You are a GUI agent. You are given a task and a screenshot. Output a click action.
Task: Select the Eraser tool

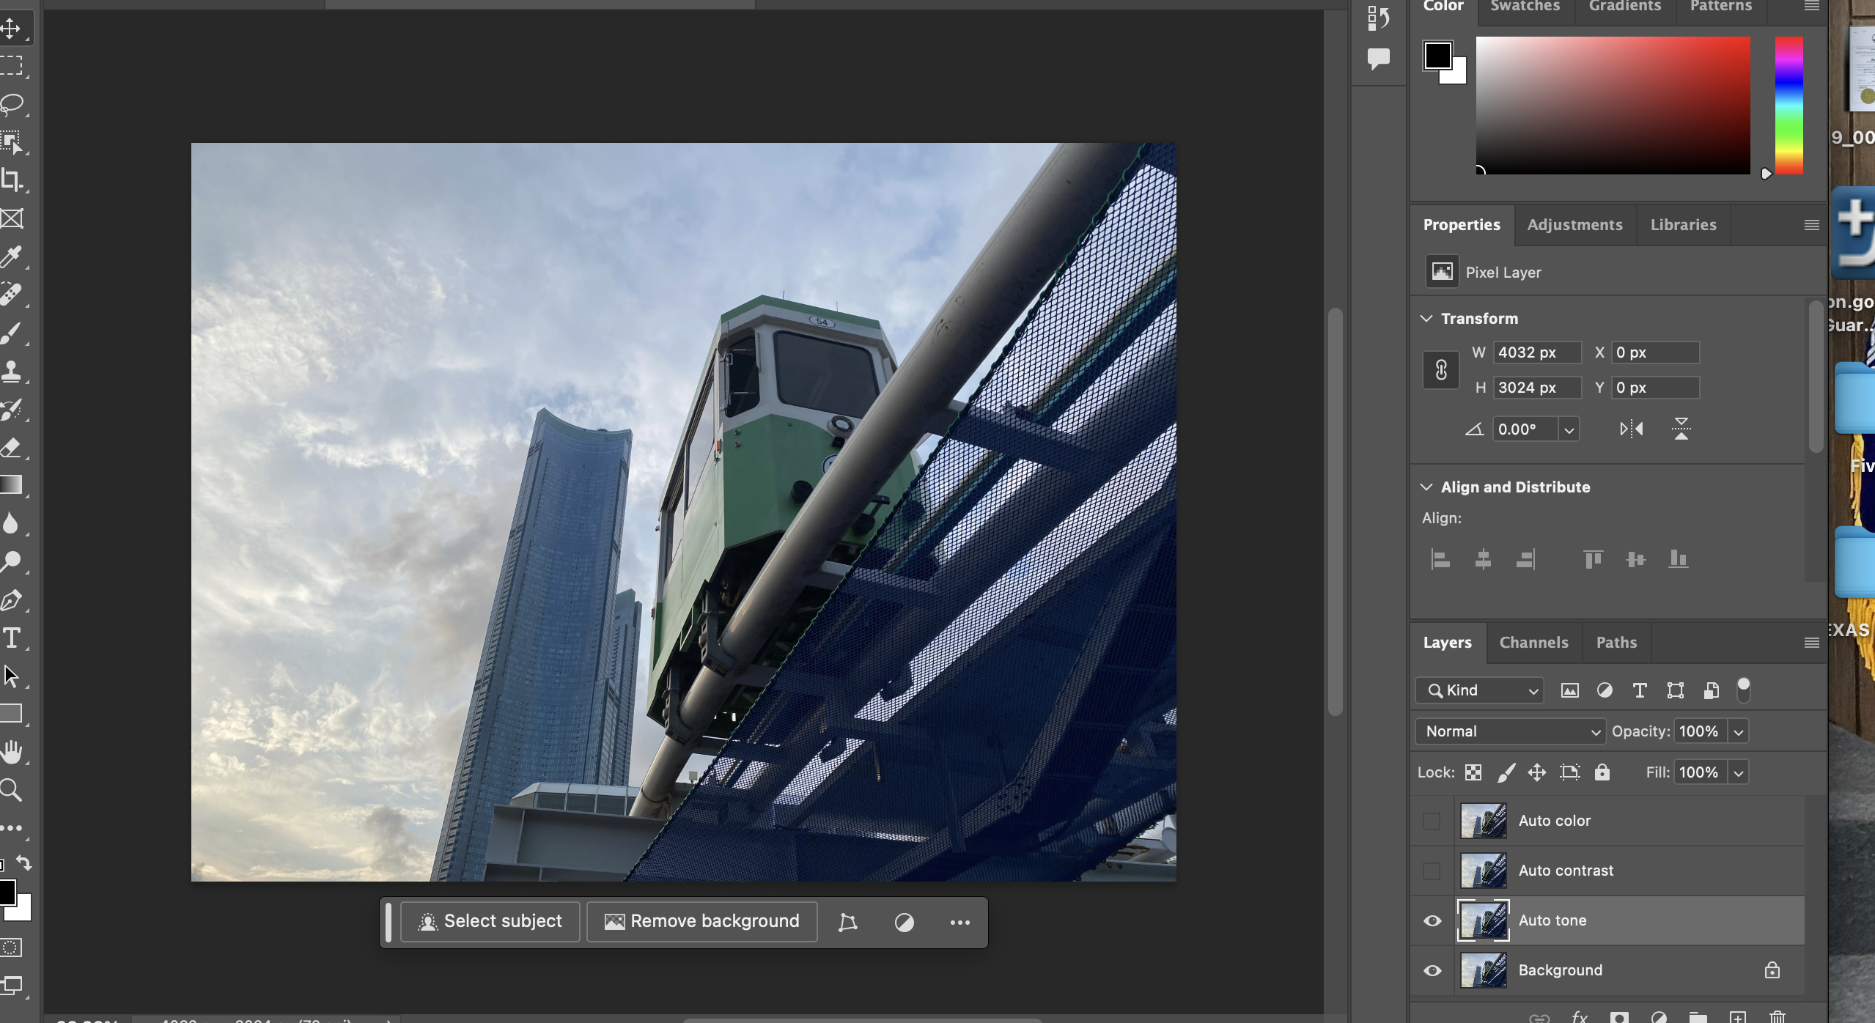(12, 447)
